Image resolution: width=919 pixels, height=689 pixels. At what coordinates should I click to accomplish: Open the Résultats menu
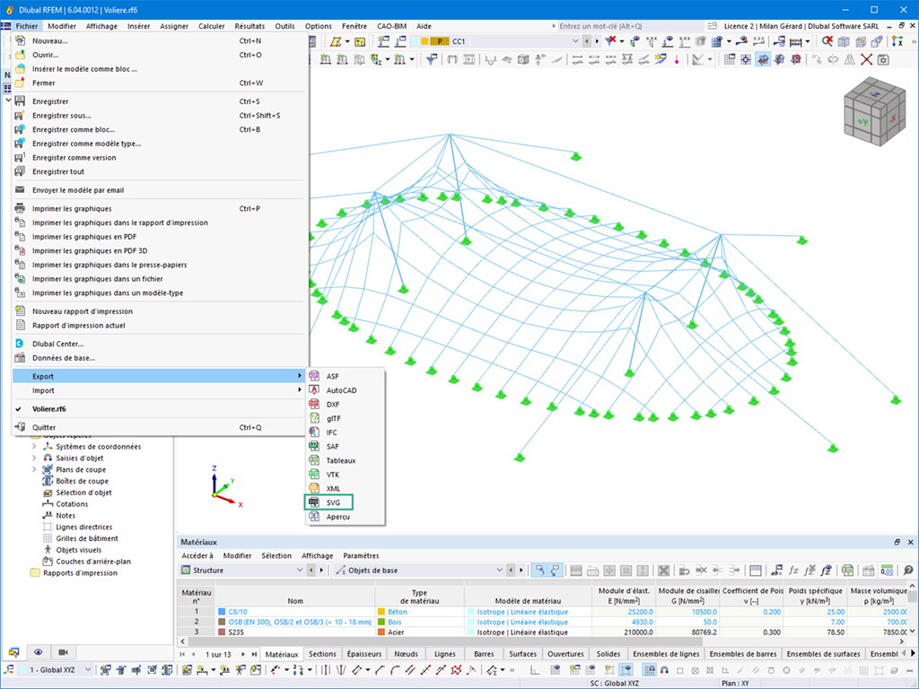pos(249,26)
